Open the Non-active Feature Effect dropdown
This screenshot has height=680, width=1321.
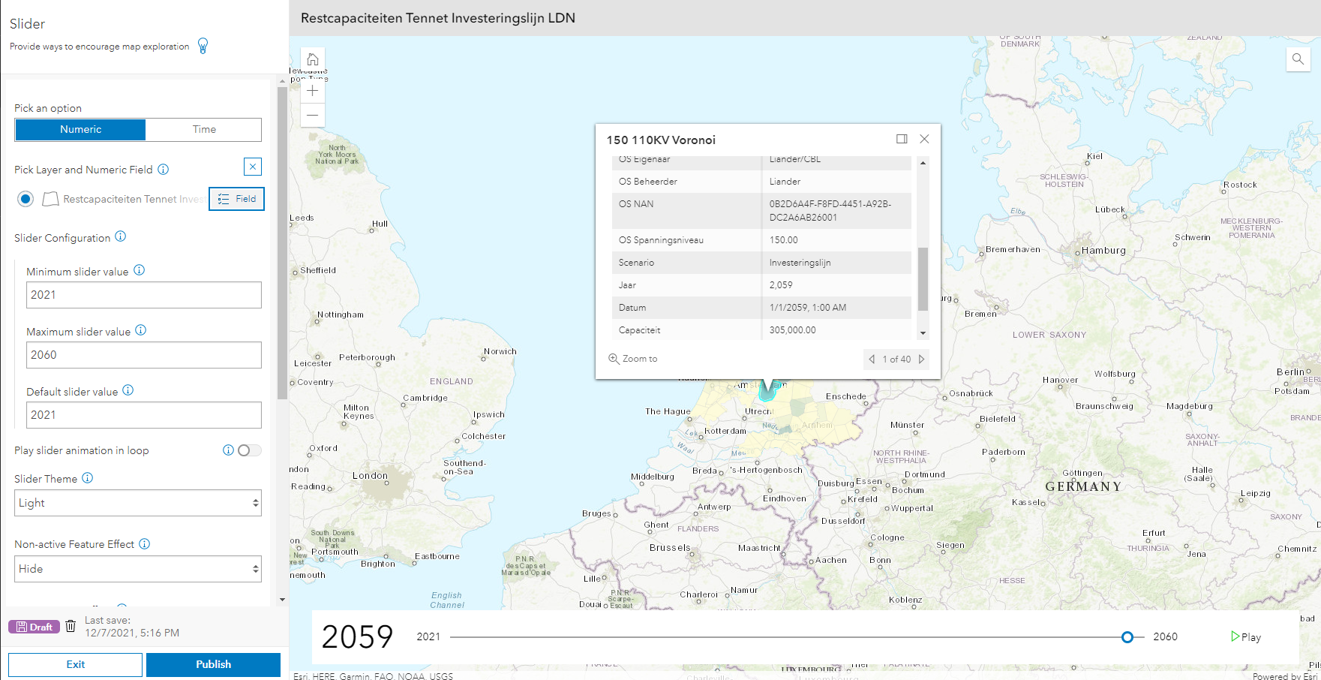137,568
